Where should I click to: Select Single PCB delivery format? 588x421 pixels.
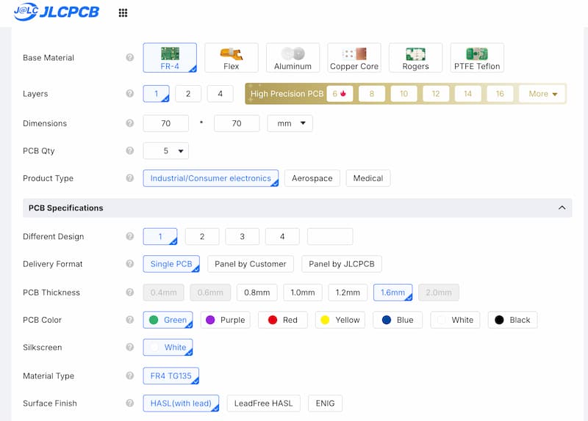[x=171, y=264]
